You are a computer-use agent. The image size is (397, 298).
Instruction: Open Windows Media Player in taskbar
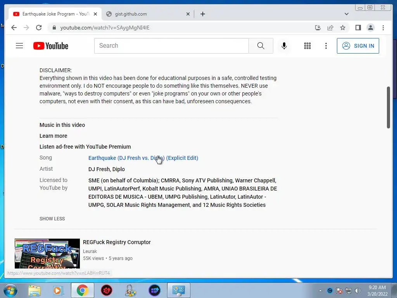point(58,290)
